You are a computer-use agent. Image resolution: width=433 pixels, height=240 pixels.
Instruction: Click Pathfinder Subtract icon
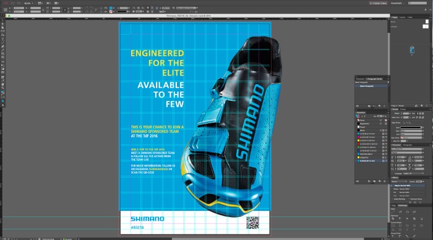[400, 218]
